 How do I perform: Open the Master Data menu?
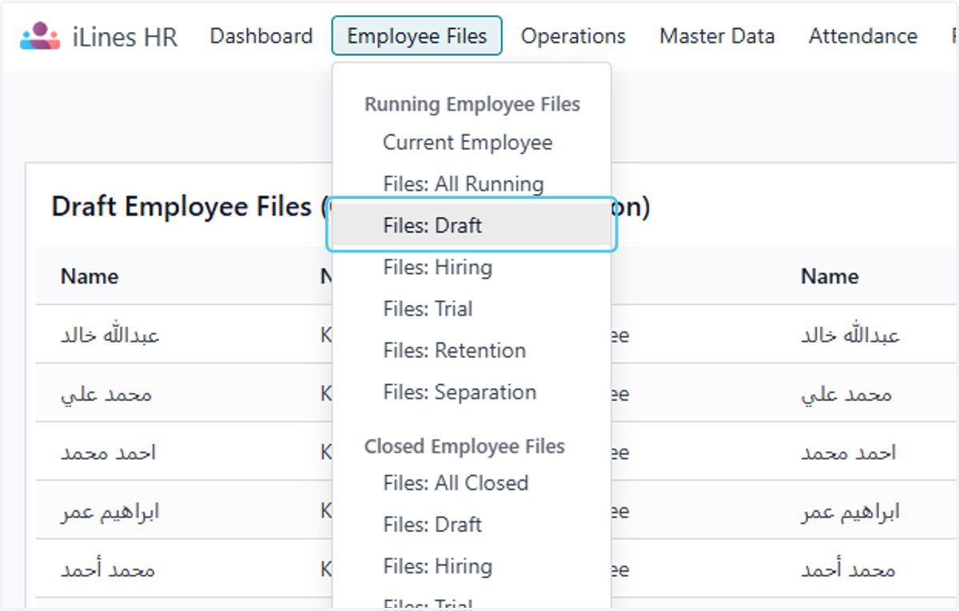point(717,36)
